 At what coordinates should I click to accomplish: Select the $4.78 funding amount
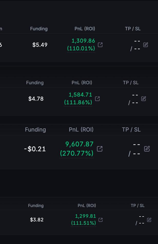coord(36,99)
